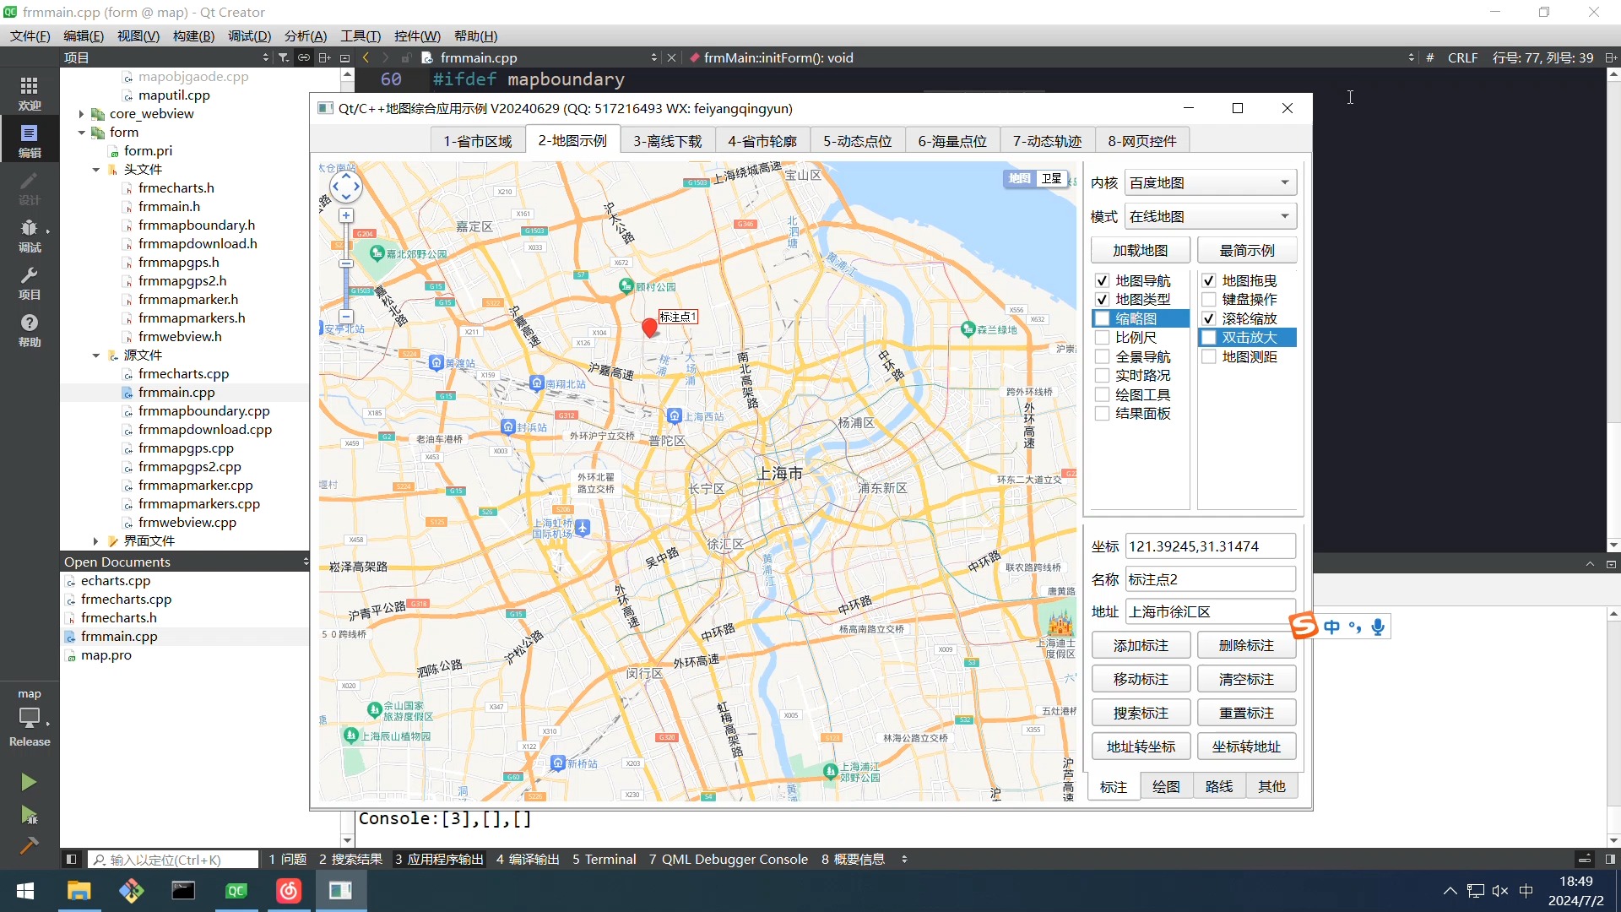The image size is (1621, 912).
Task: Click the Build hammer icon
Action: tap(29, 845)
